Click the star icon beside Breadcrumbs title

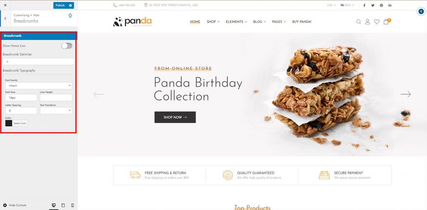tap(70, 15)
